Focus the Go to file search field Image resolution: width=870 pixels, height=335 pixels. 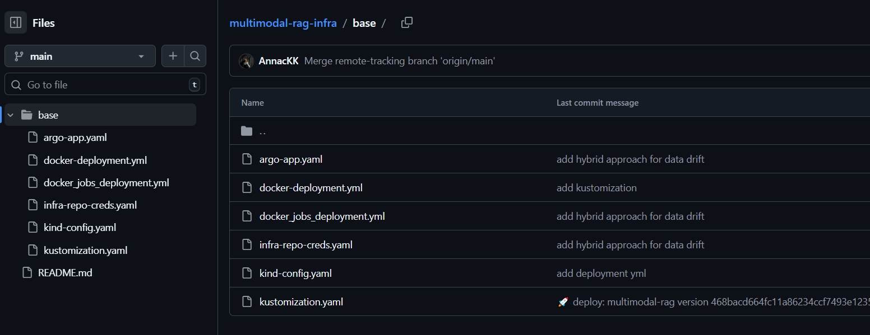(105, 84)
